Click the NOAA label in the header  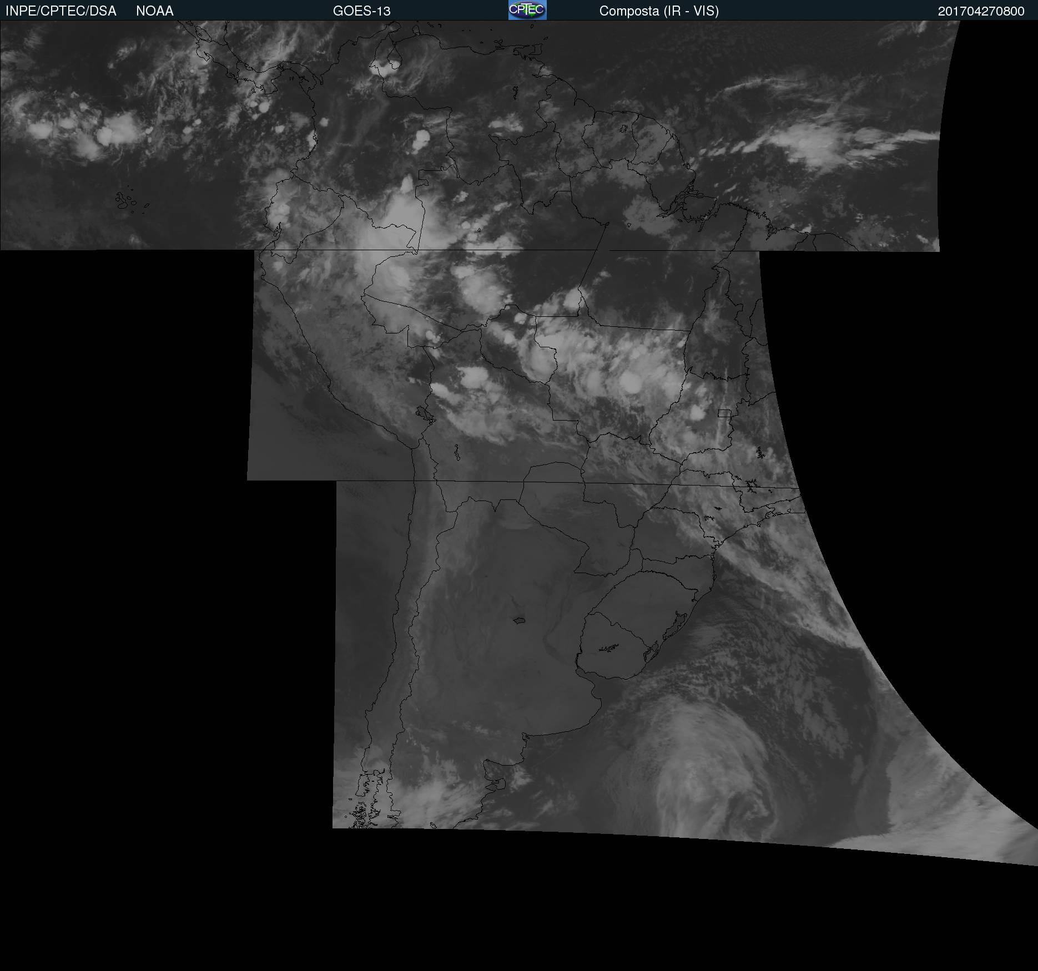click(x=155, y=11)
